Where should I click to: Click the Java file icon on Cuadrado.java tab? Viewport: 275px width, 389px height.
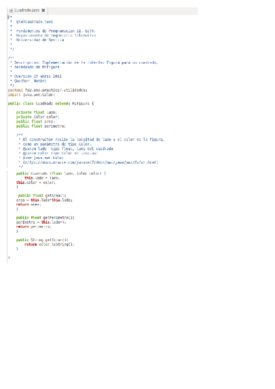pos(11,11)
